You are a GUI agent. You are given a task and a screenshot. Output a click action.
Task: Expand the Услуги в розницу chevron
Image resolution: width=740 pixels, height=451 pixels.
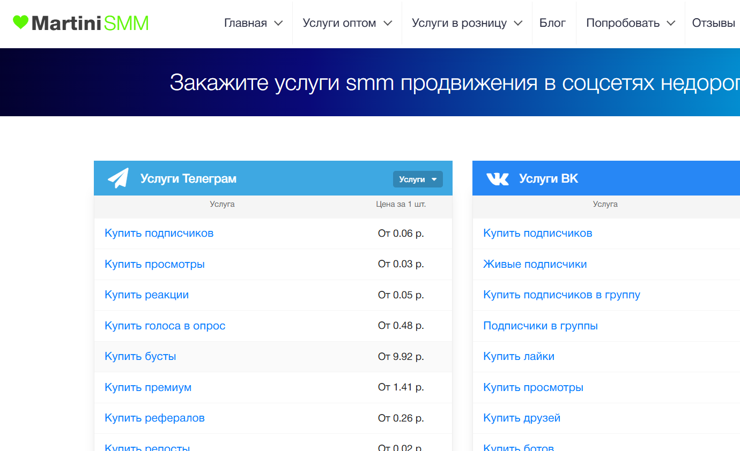(x=518, y=23)
